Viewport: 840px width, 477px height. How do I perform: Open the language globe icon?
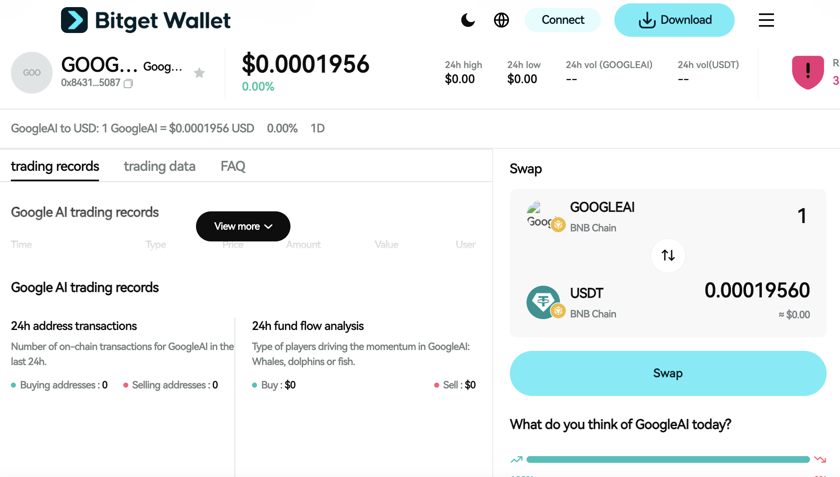501,20
